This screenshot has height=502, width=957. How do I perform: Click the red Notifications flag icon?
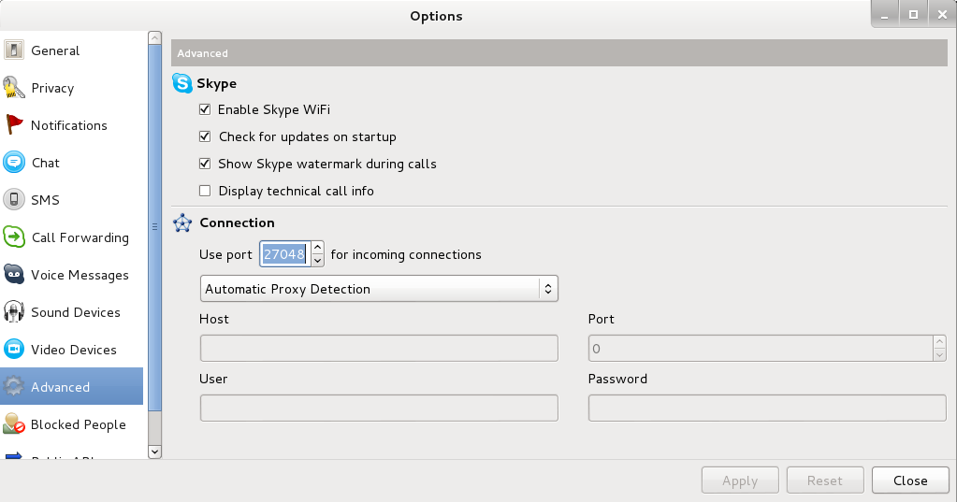(13, 125)
